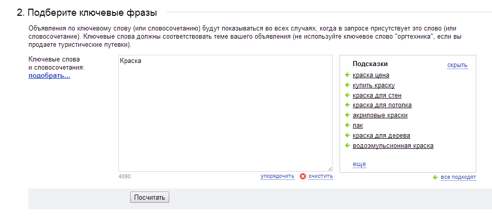492x222 pixels.
Task: Click green arrow beside 'акриловые краски'
Action: pos(347,115)
